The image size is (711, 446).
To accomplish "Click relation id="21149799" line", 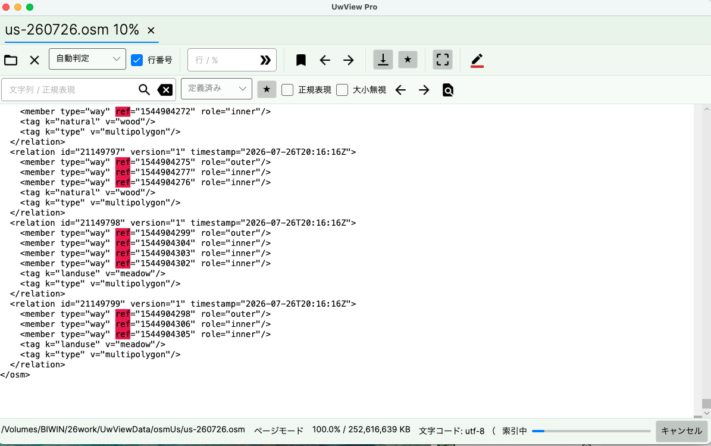I will tap(183, 304).
